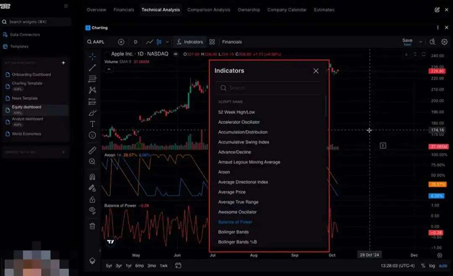Click the Search widgets field
453x276 pixels.
coord(36,22)
